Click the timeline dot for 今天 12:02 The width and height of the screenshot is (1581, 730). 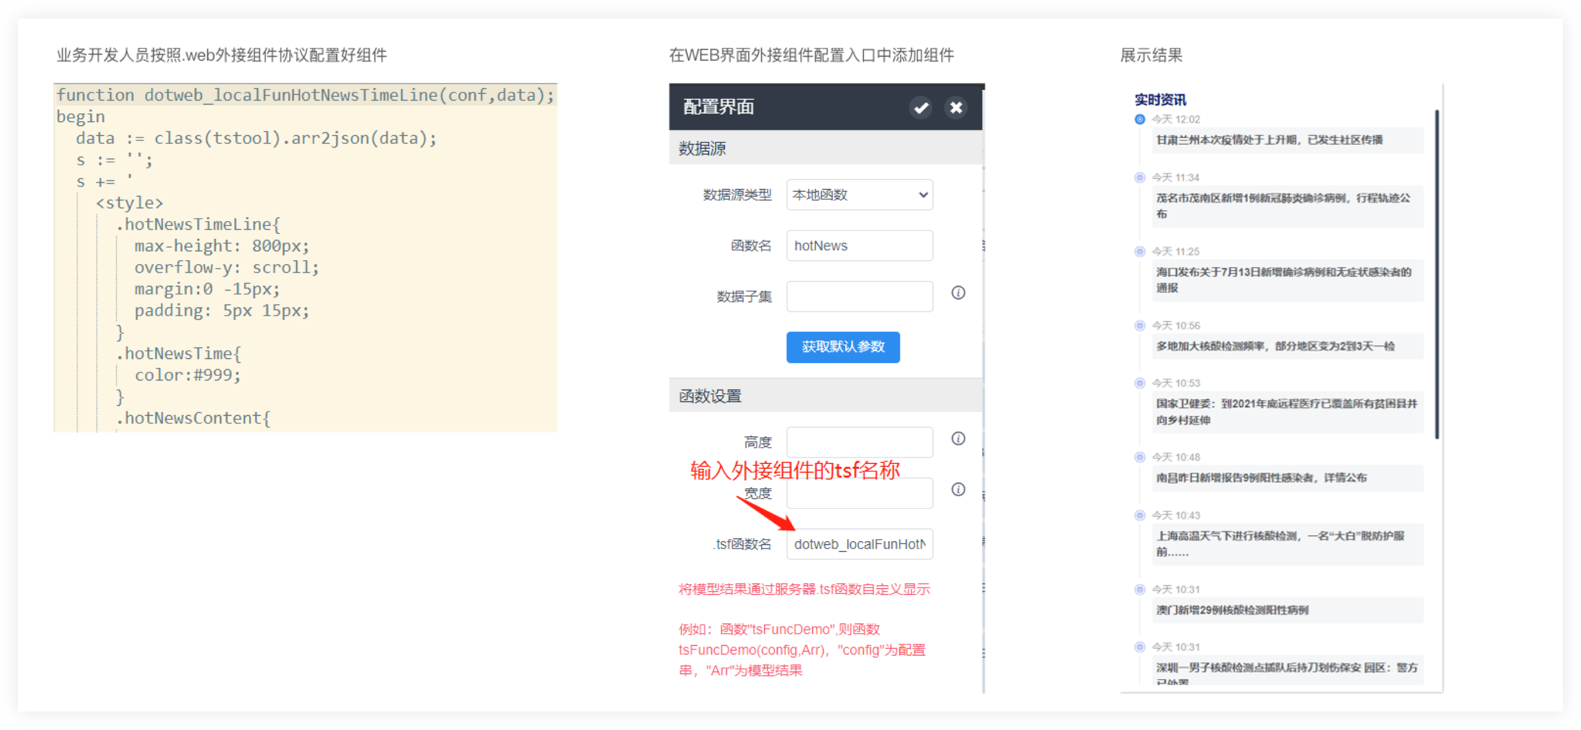tap(1140, 119)
